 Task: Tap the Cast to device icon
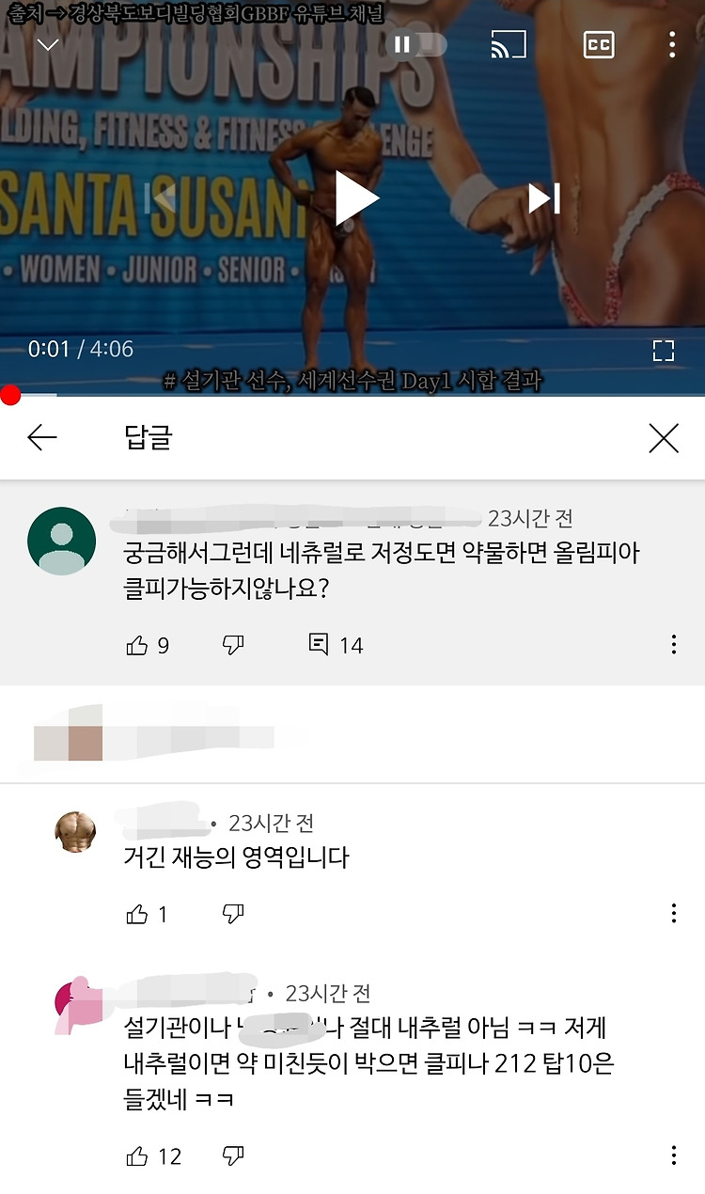pos(509,44)
